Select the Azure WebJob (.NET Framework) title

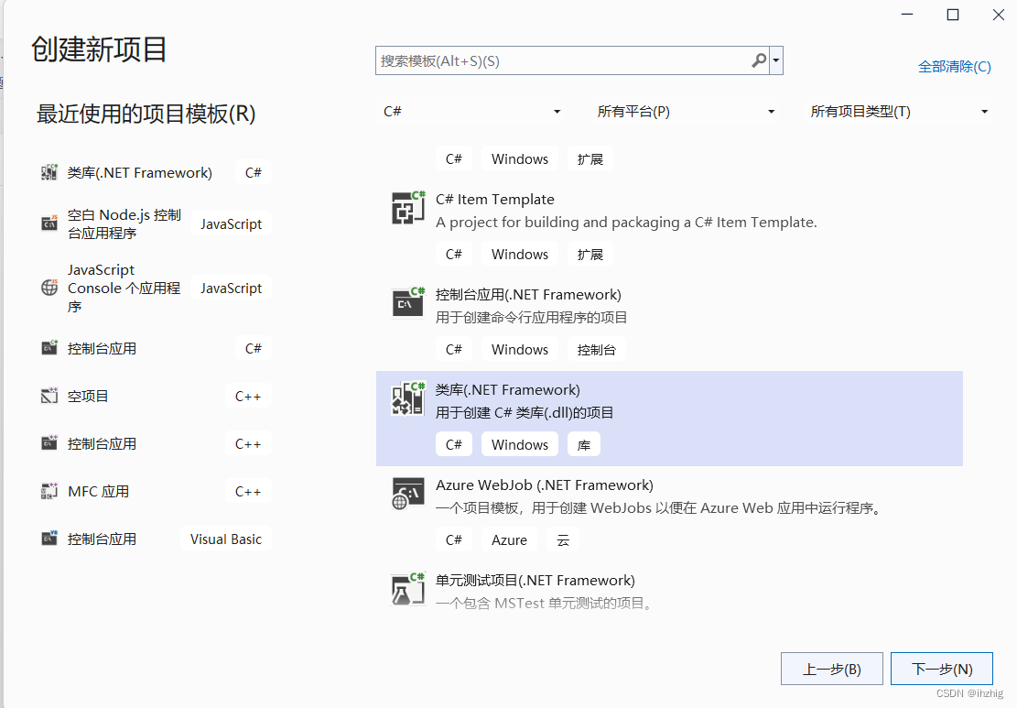click(544, 485)
